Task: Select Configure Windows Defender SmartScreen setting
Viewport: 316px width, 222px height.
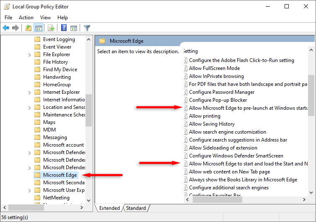Action: (236, 156)
